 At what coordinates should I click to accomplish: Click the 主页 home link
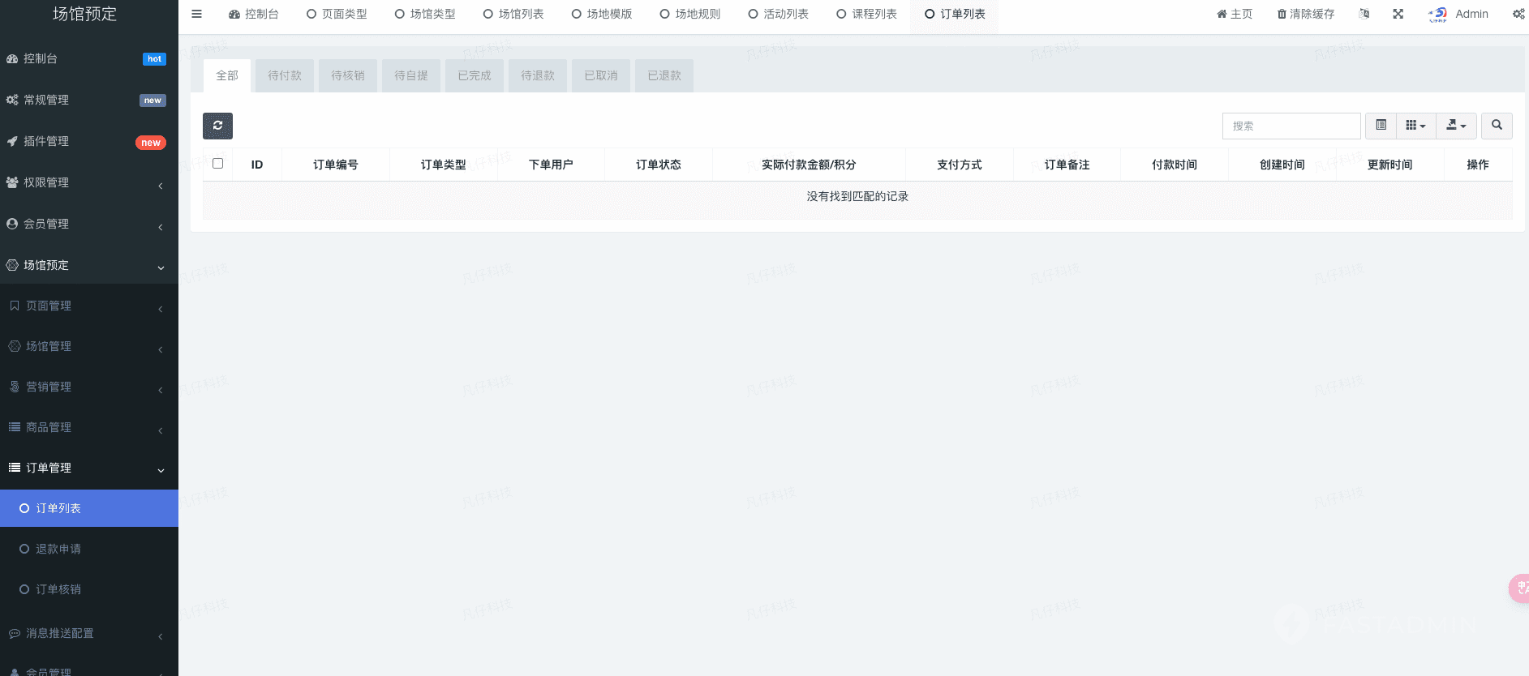click(1235, 14)
